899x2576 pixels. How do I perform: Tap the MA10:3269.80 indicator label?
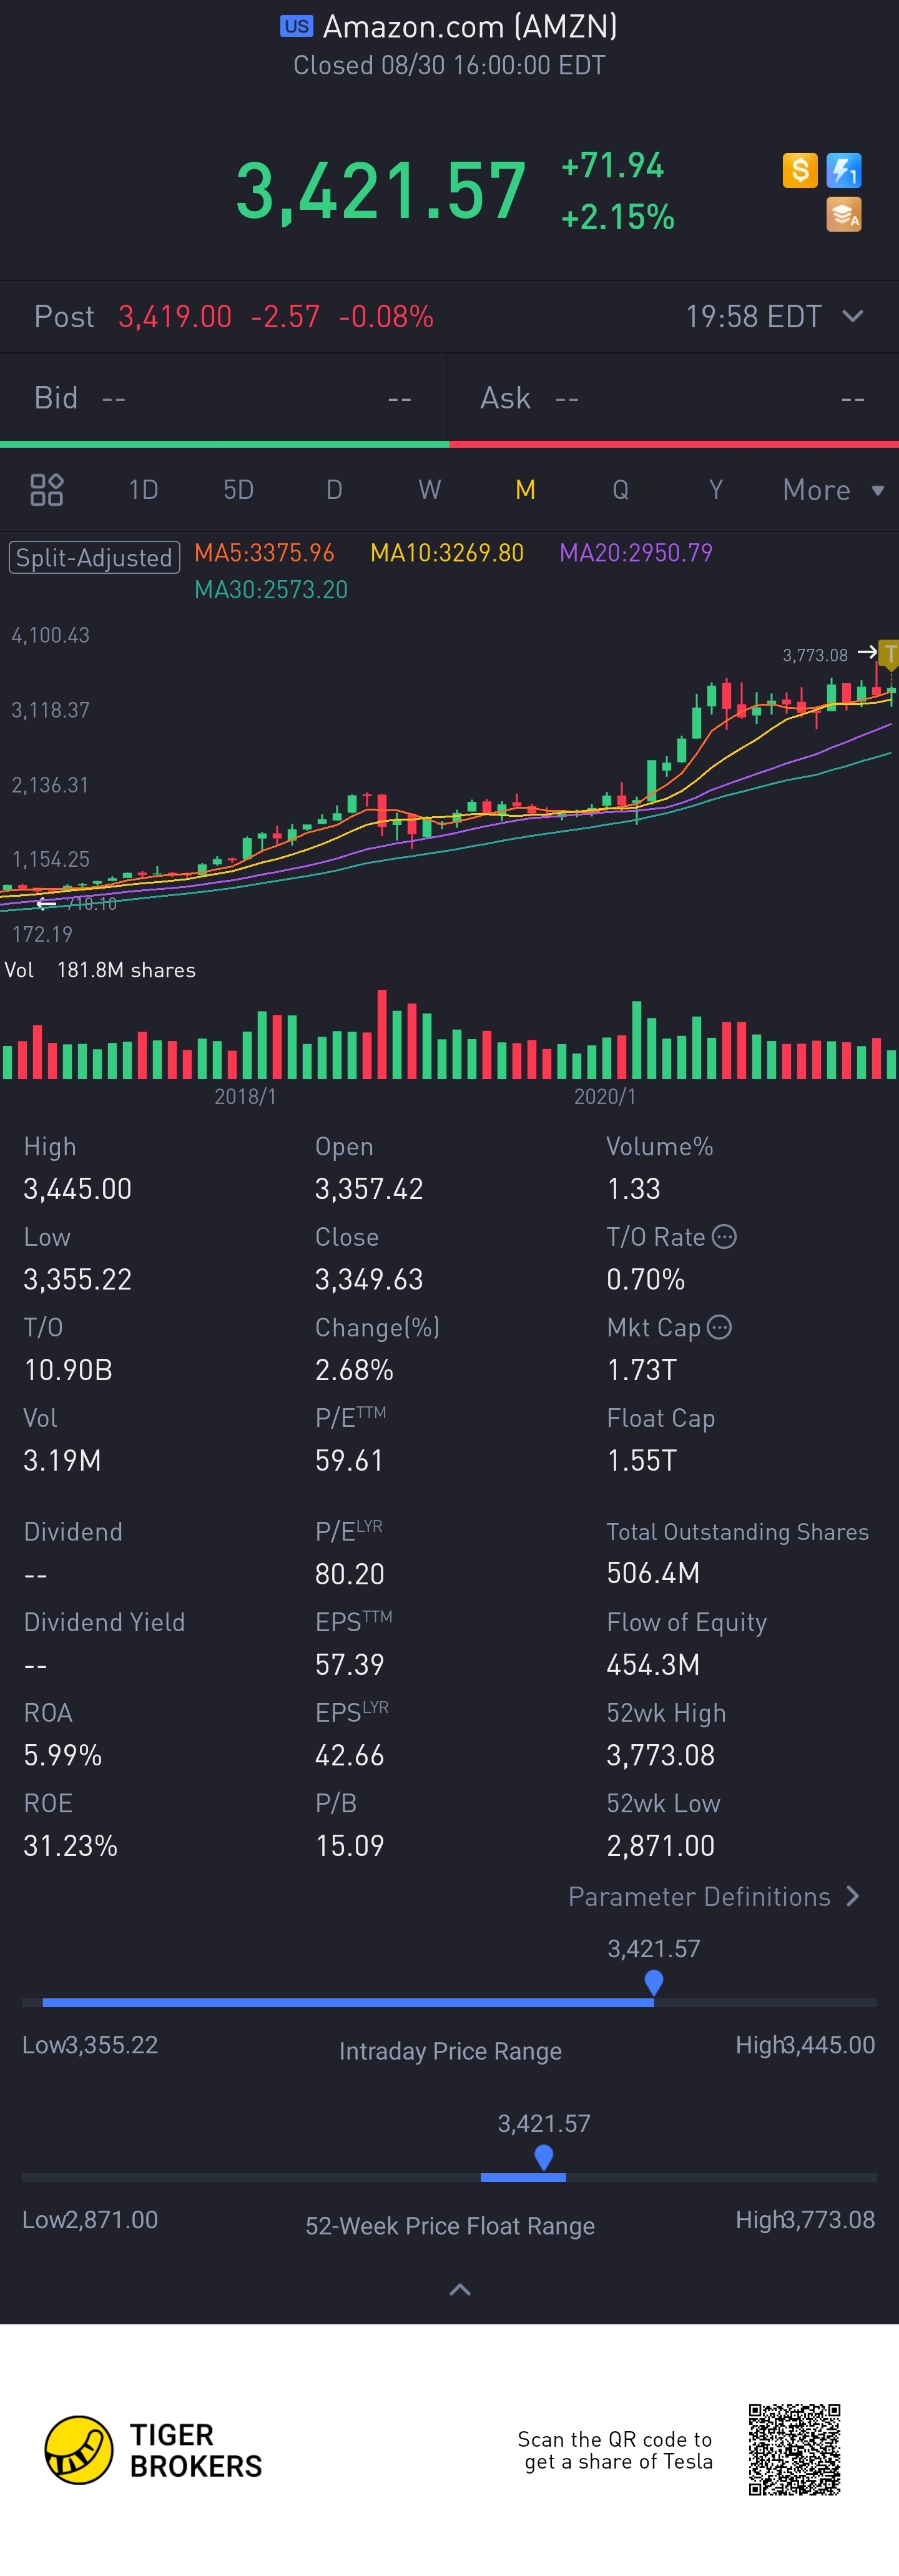(447, 553)
